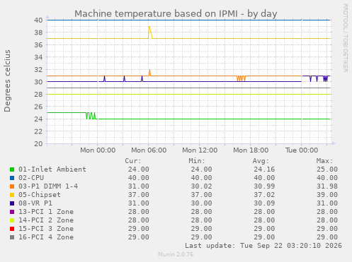Viewport: 352px width, 262px height.
Task: Click the Chipset max value 39.00
Action: click(327, 195)
